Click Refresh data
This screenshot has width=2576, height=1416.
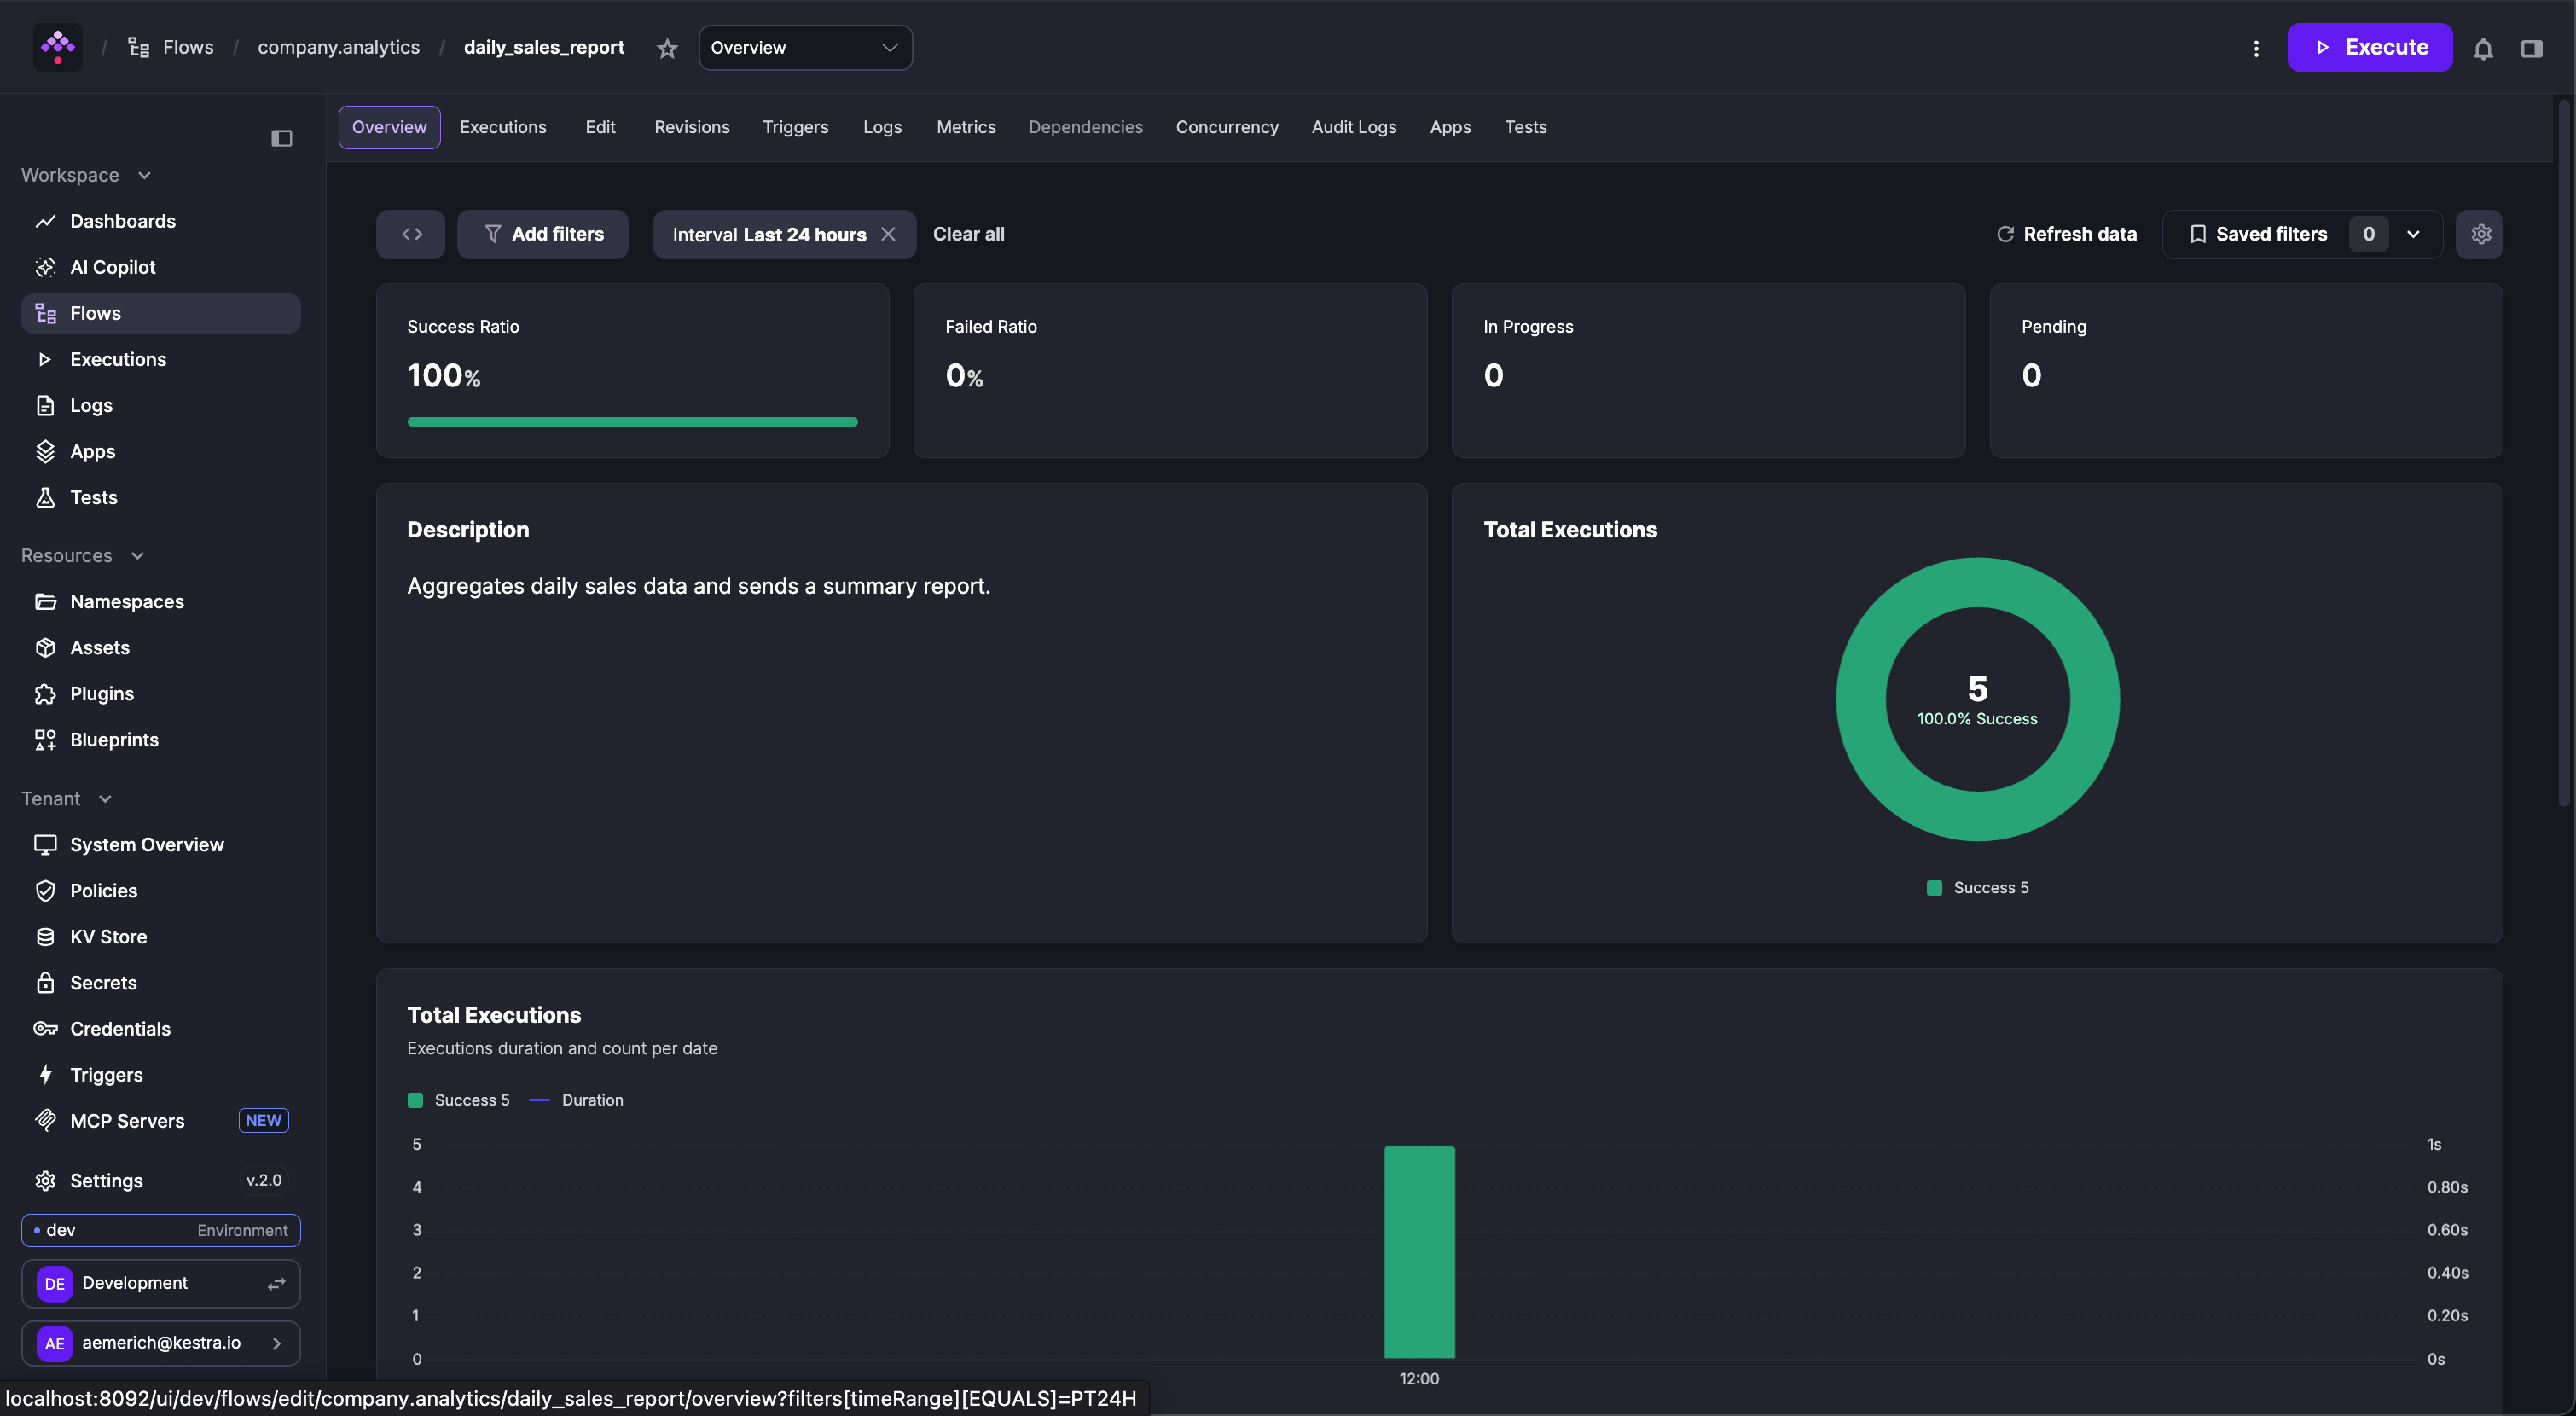click(x=2066, y=234)
